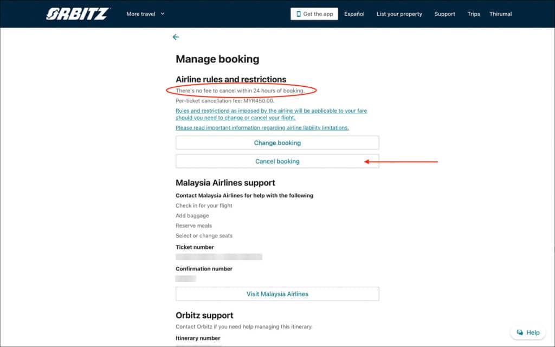Viewport: 555px width, 347px height.
Task: Click the Change booking button
Action: tap(277, 143)
